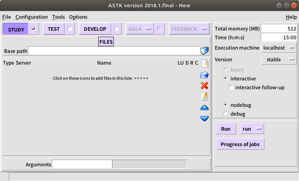Click the Type column header
The width and height of the screenshot is (299, 181).
[x=8, y=63]
